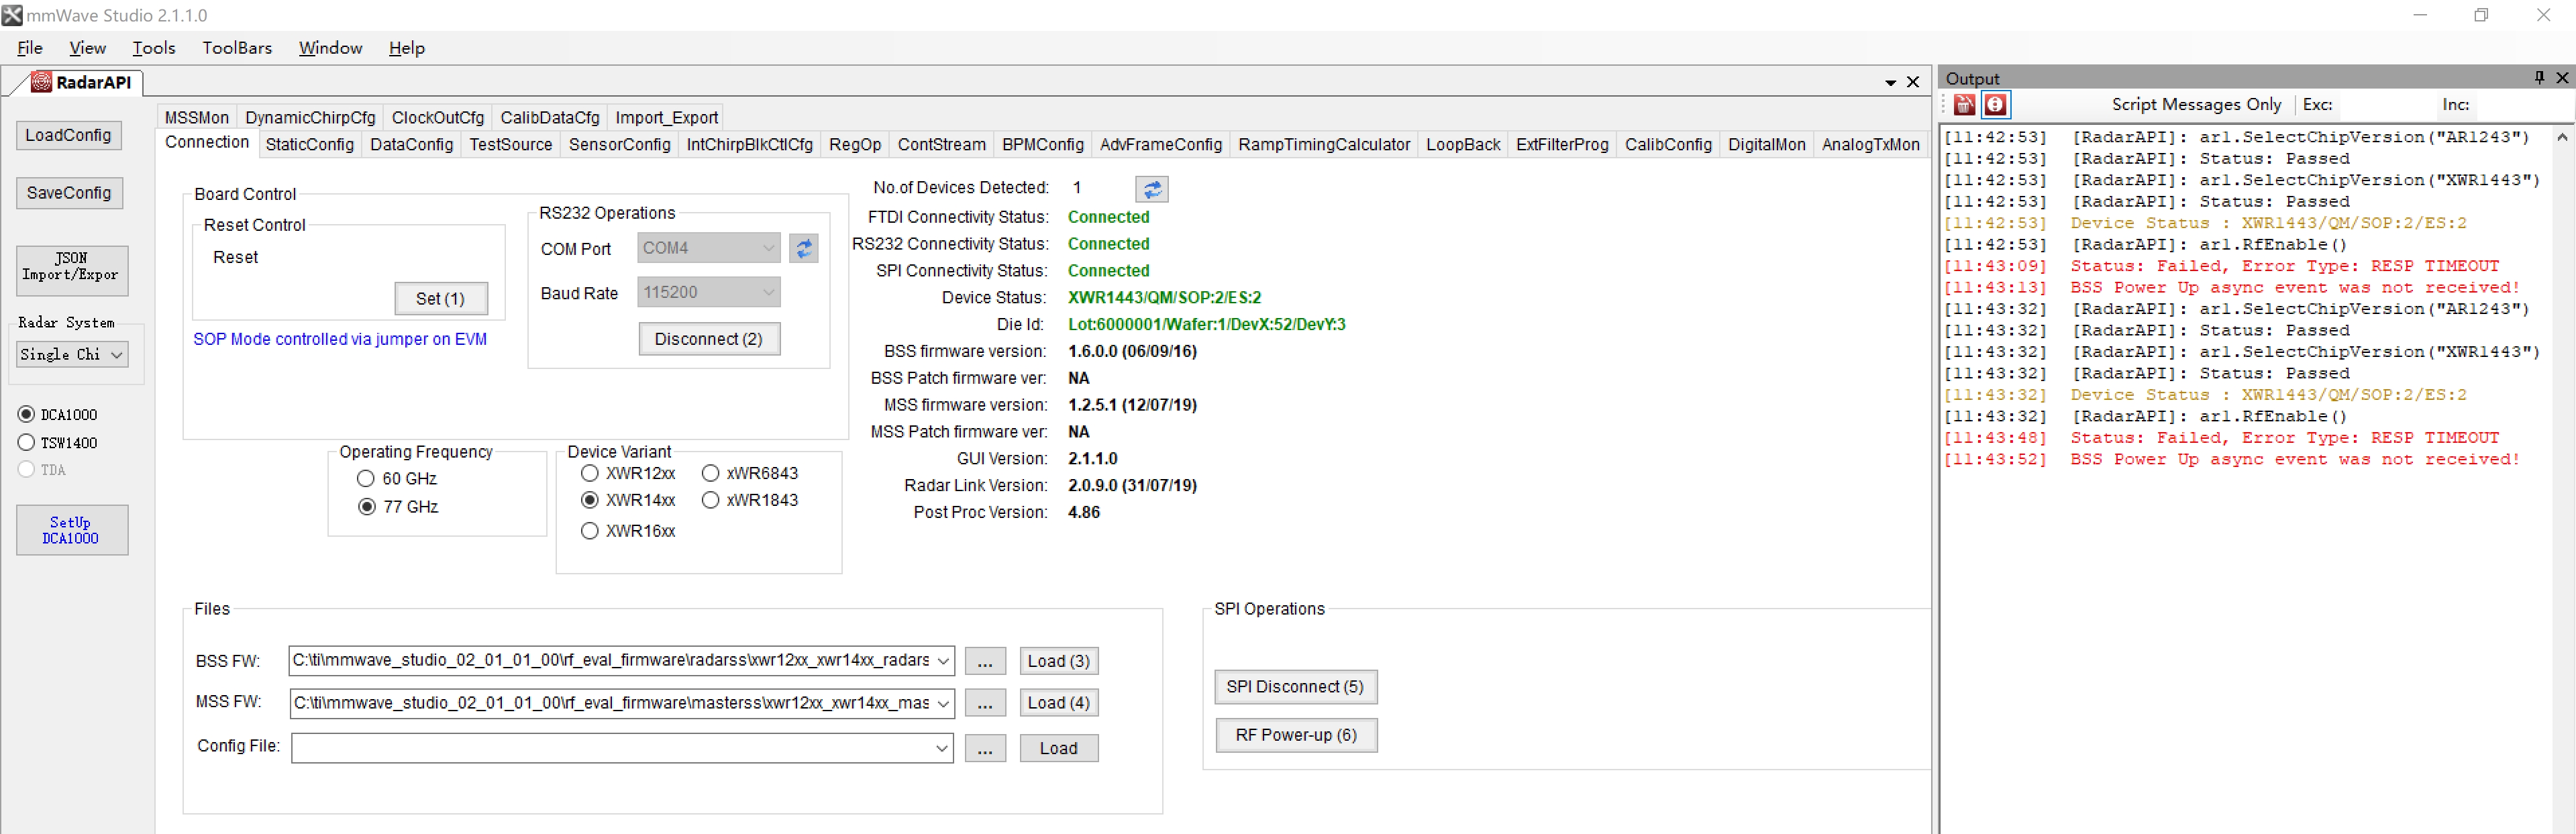Close the RadarAPI document tab
Screen dimensions: 2576x834
pyautogui.click(x=1913, y=82)
